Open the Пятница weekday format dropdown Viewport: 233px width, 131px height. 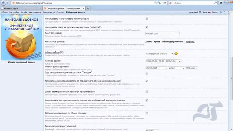click(192, 68)
